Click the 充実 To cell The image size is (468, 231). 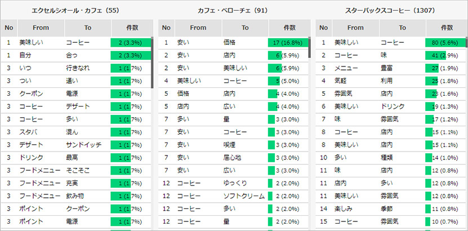pyautogui.click(x=72, y=183)
